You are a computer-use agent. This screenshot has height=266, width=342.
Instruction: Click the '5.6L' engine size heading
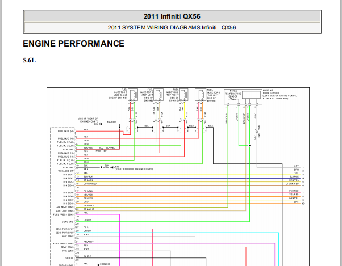point(30,60)
